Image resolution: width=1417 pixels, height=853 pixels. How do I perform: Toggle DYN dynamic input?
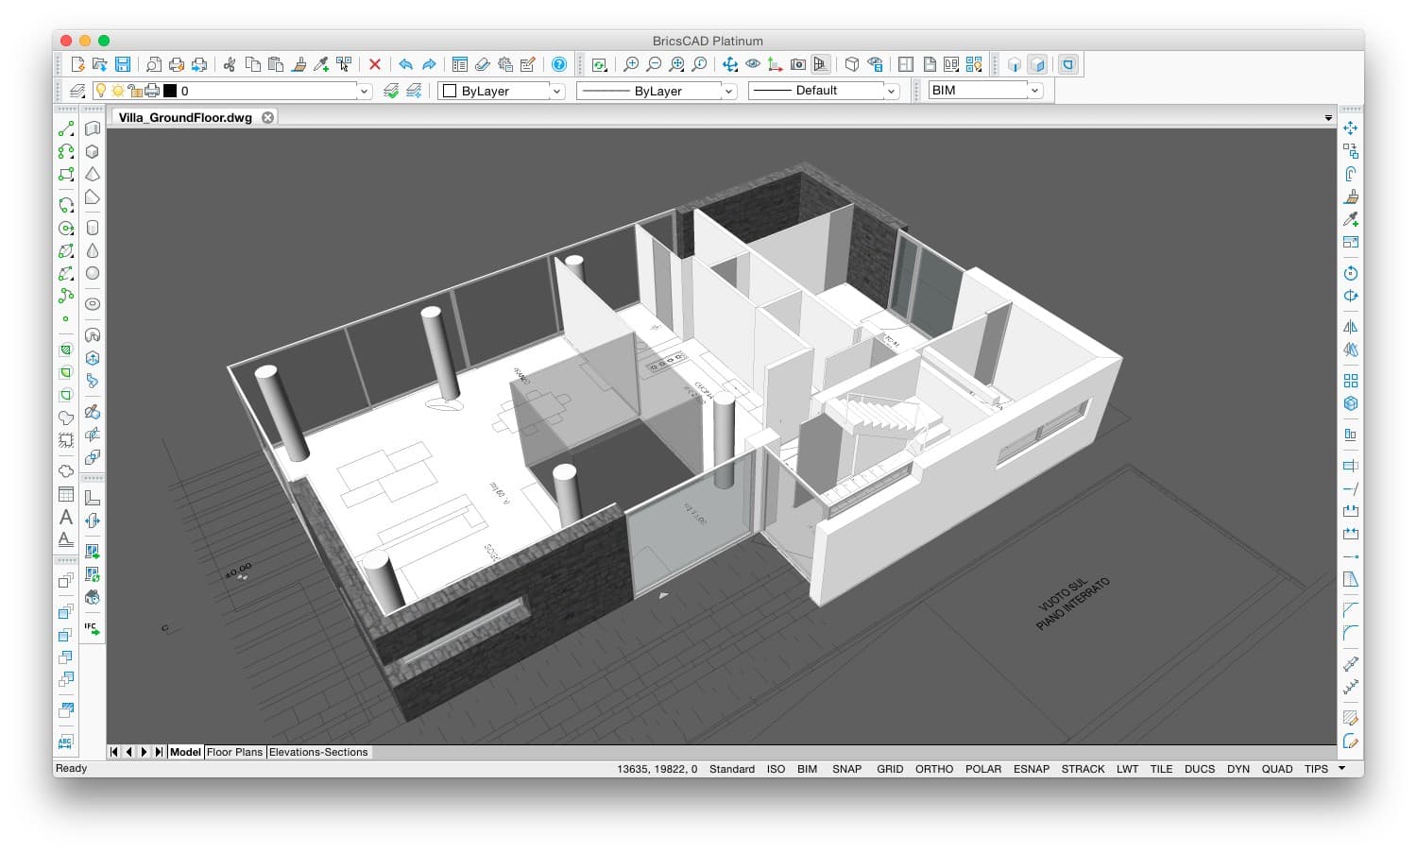click(x=1238, y=769)
